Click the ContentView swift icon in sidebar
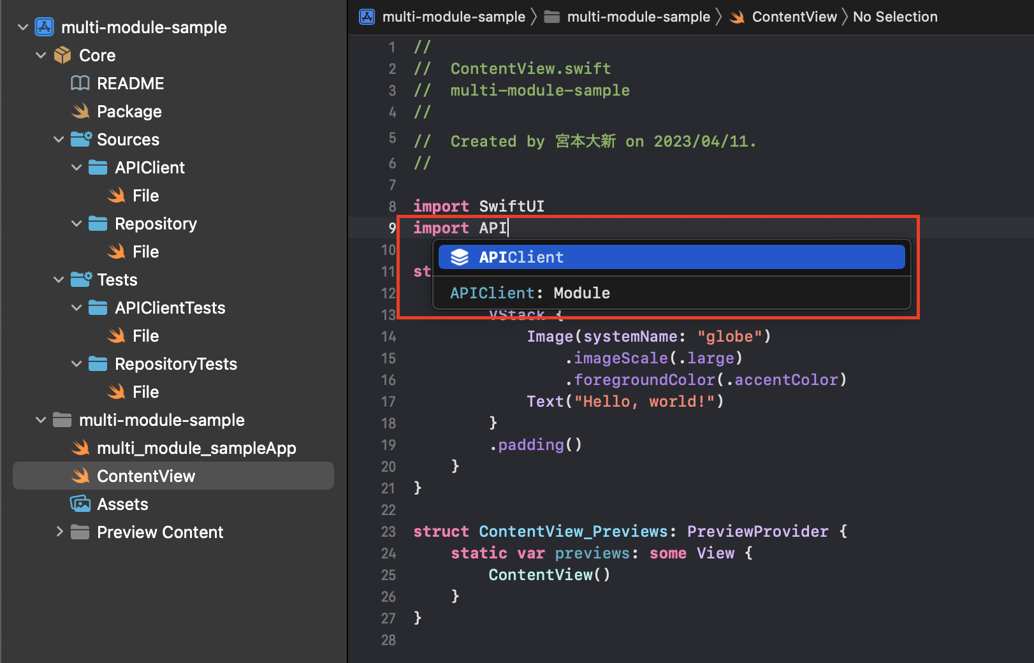Image resolution: width=1034 pixels, height=663 pixels. pos(80,476)
